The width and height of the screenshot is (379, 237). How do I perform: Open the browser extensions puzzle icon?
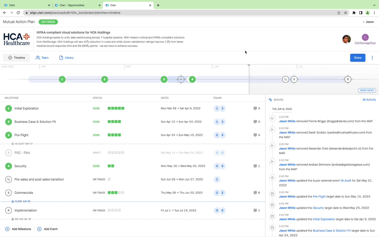354,13
